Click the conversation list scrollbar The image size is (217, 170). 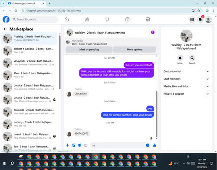coord(59,62)
